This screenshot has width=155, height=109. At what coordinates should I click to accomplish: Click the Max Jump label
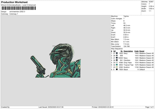(x=115, y=44)
